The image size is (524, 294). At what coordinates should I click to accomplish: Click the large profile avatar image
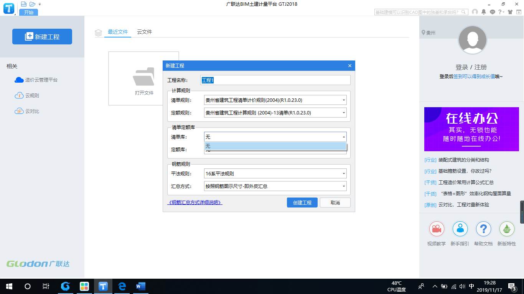tap(473, 40)
